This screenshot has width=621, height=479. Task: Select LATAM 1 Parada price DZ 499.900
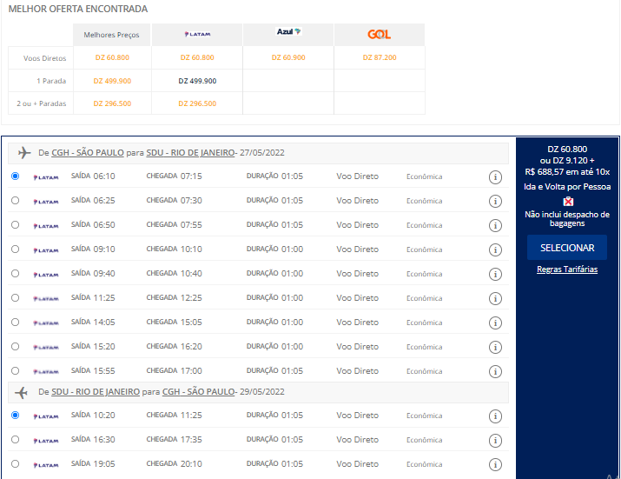coord(197,81)
